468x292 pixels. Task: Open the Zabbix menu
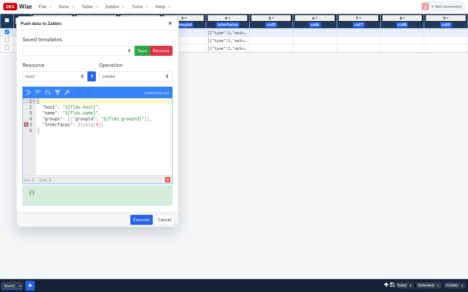coord(115,6)
